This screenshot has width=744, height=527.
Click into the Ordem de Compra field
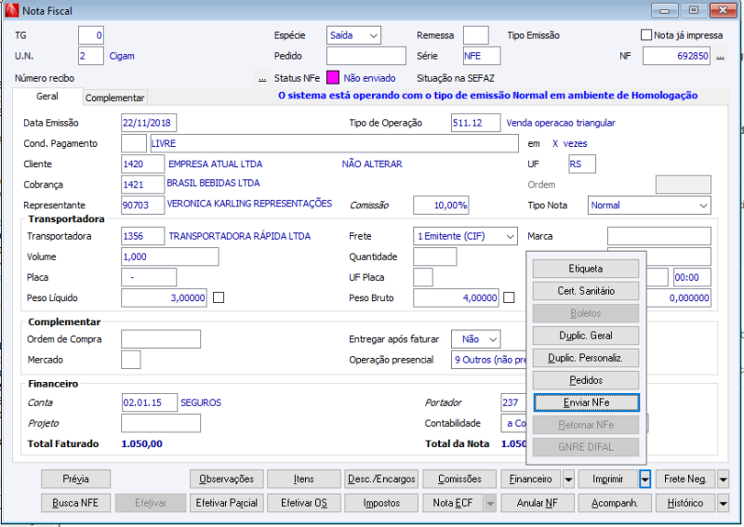click(x=160, y=339)
